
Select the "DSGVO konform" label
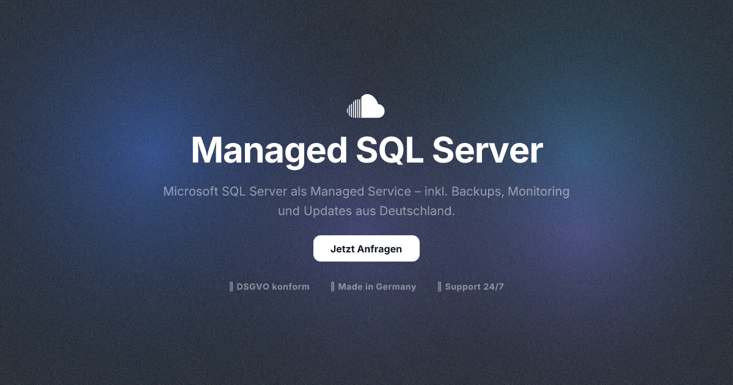coord(273,287)
